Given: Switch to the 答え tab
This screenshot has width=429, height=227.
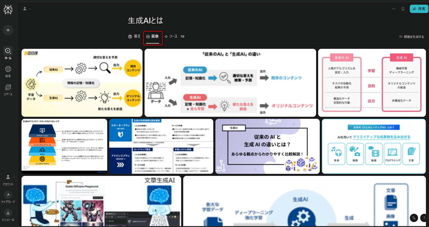Looking at the screenshot, I should point(134,36).
